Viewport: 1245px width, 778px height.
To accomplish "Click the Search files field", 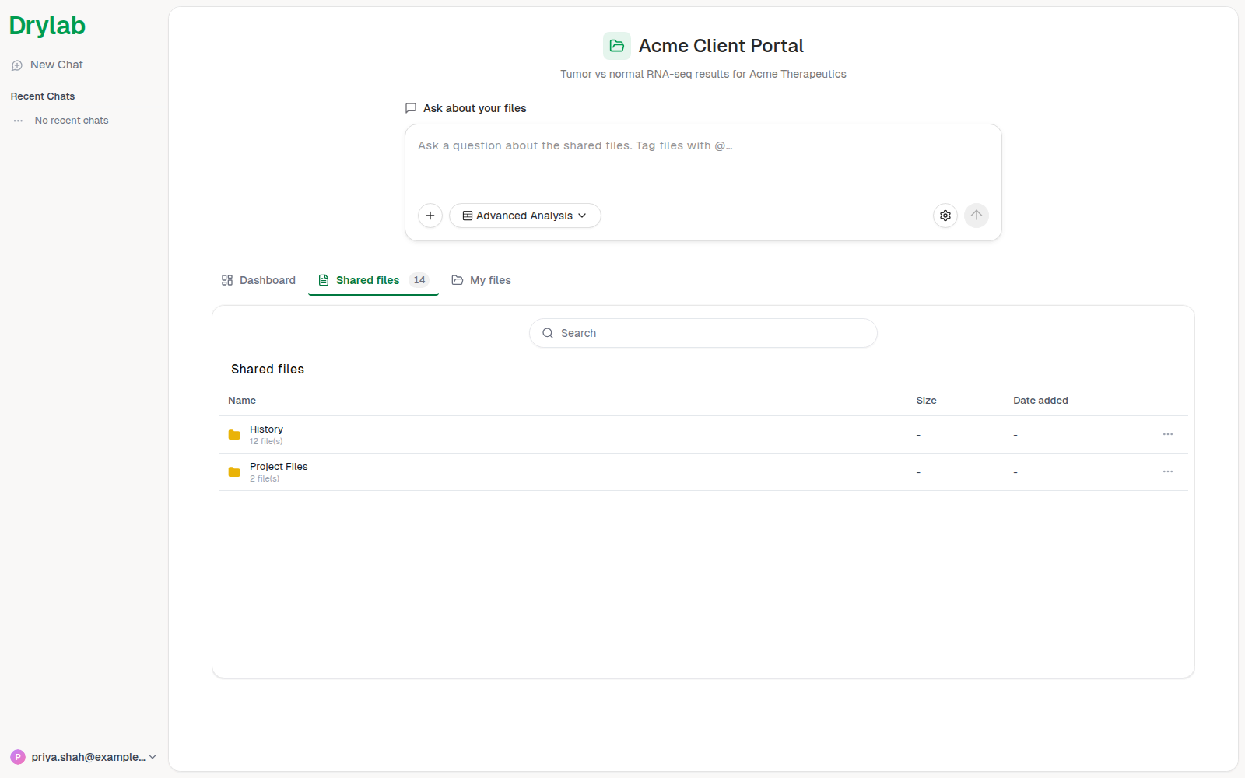I will (x=703, y=333).
